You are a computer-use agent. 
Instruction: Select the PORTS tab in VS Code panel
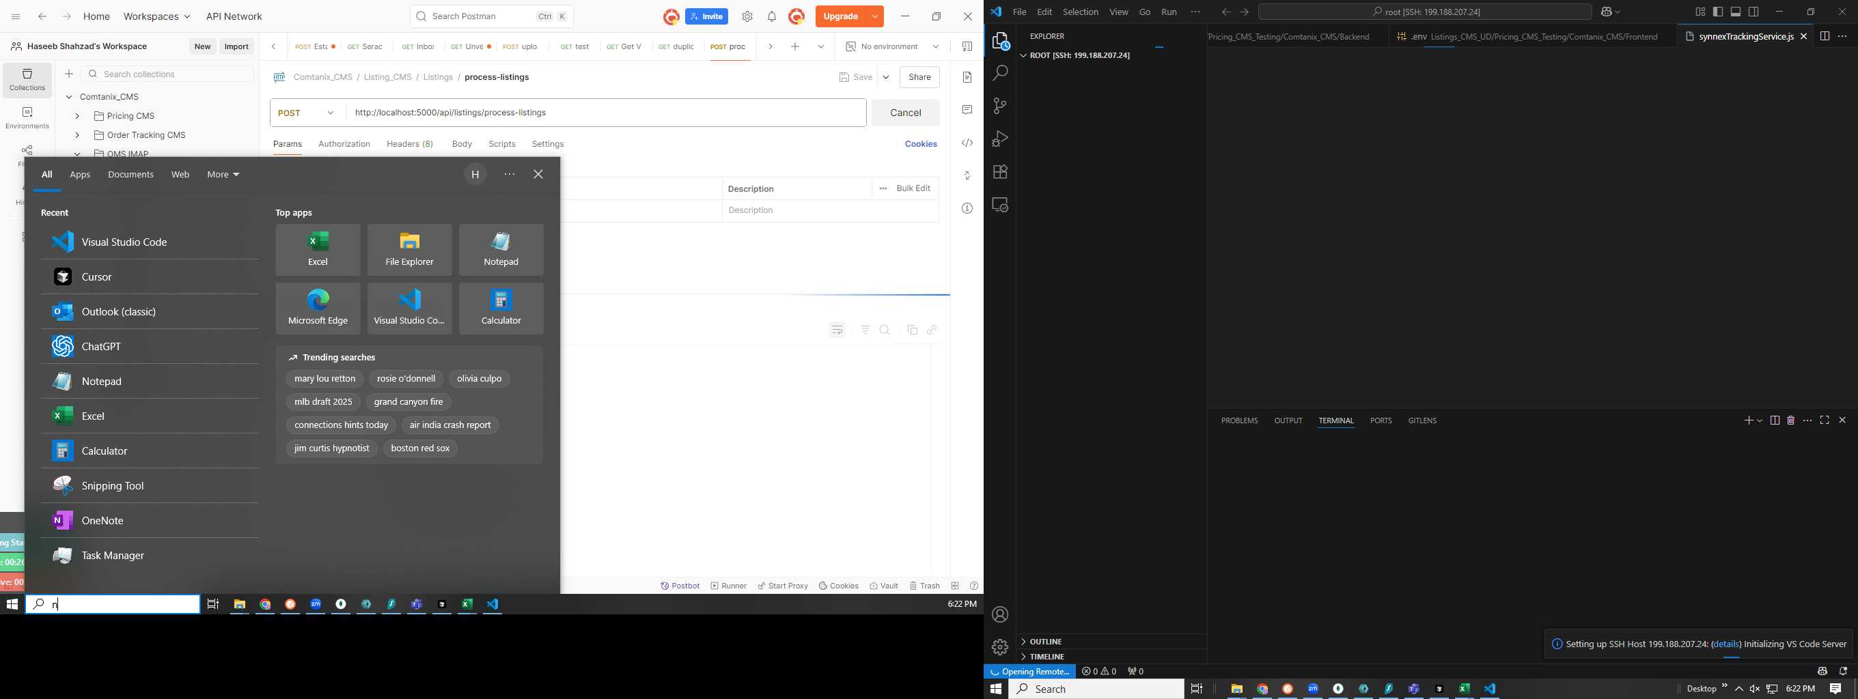[1381, 421]
